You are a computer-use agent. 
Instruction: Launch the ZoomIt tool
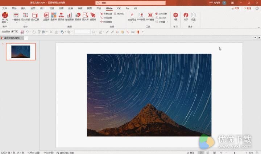coord(161,18)
